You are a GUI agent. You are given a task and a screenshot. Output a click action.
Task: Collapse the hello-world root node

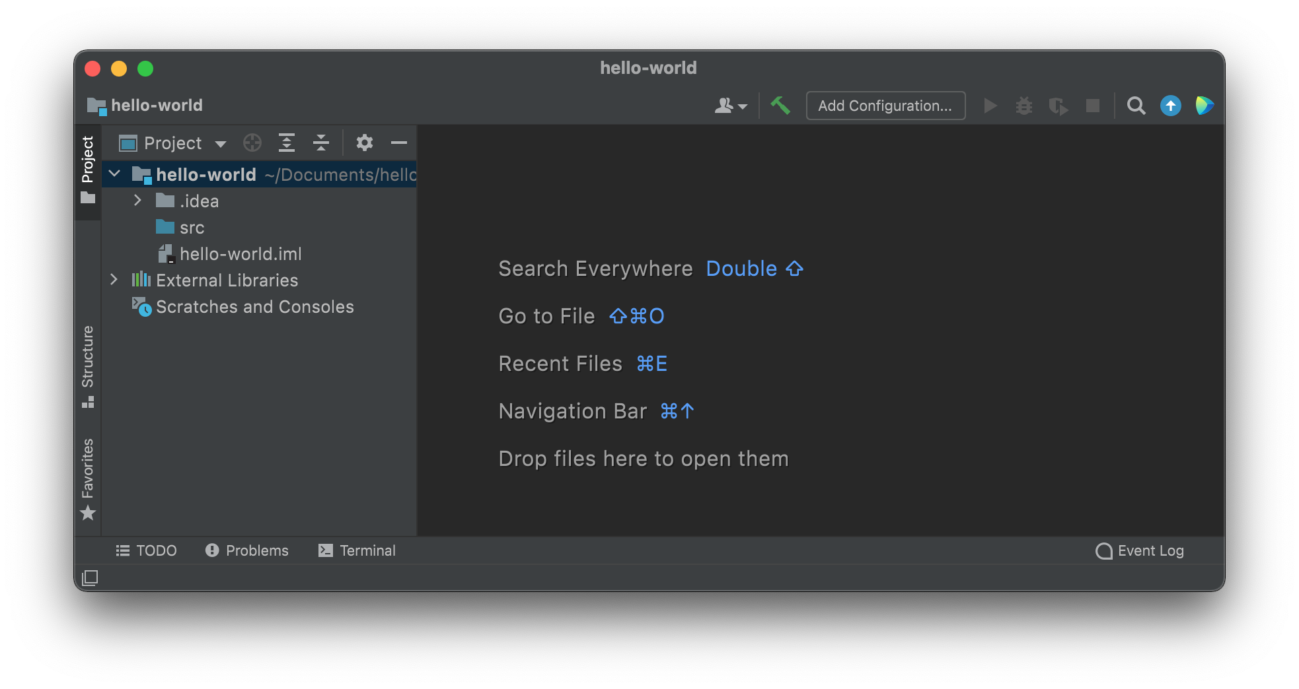point(114,174)
